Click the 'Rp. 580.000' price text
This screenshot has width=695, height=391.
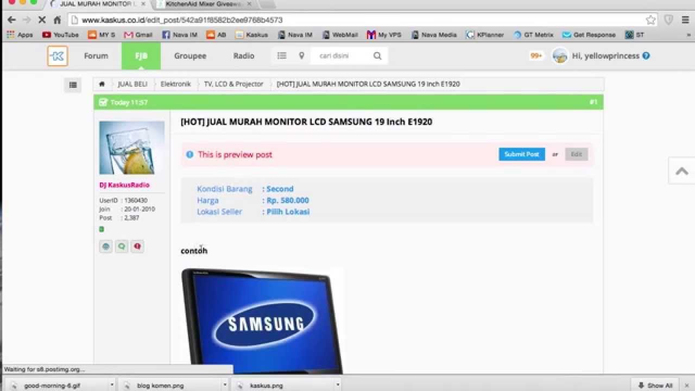pos(288,200)
